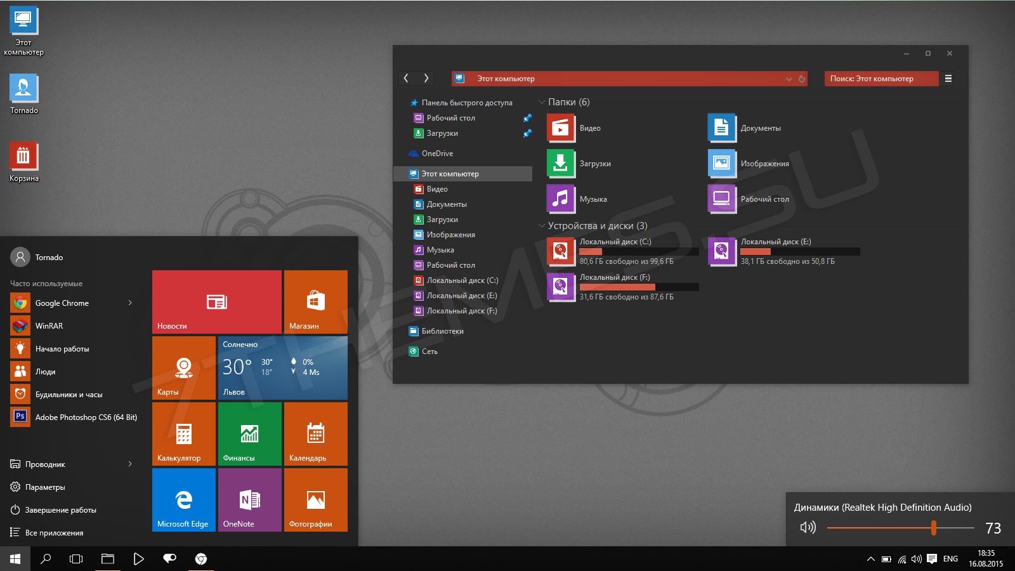Viewport: 1015px width, 571px height.
Task: Open the OneNote tile
Action: (250, 500)
